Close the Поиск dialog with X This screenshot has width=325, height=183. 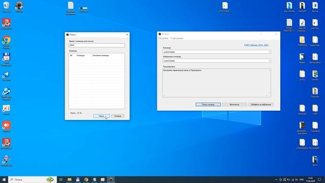coord(127,35)
